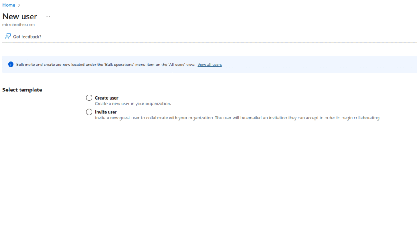Click the bold Create user label
This screenshot has height=236, width=417.
coord(106,98)
